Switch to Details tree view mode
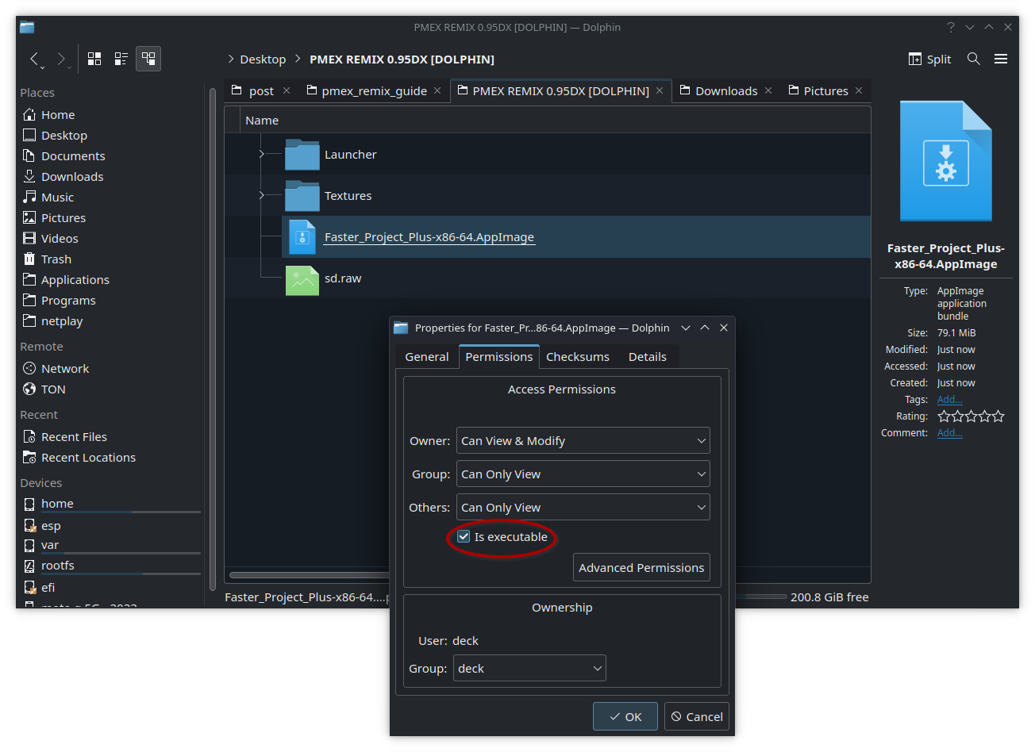1035x752 pixels. tap(148, 59)
